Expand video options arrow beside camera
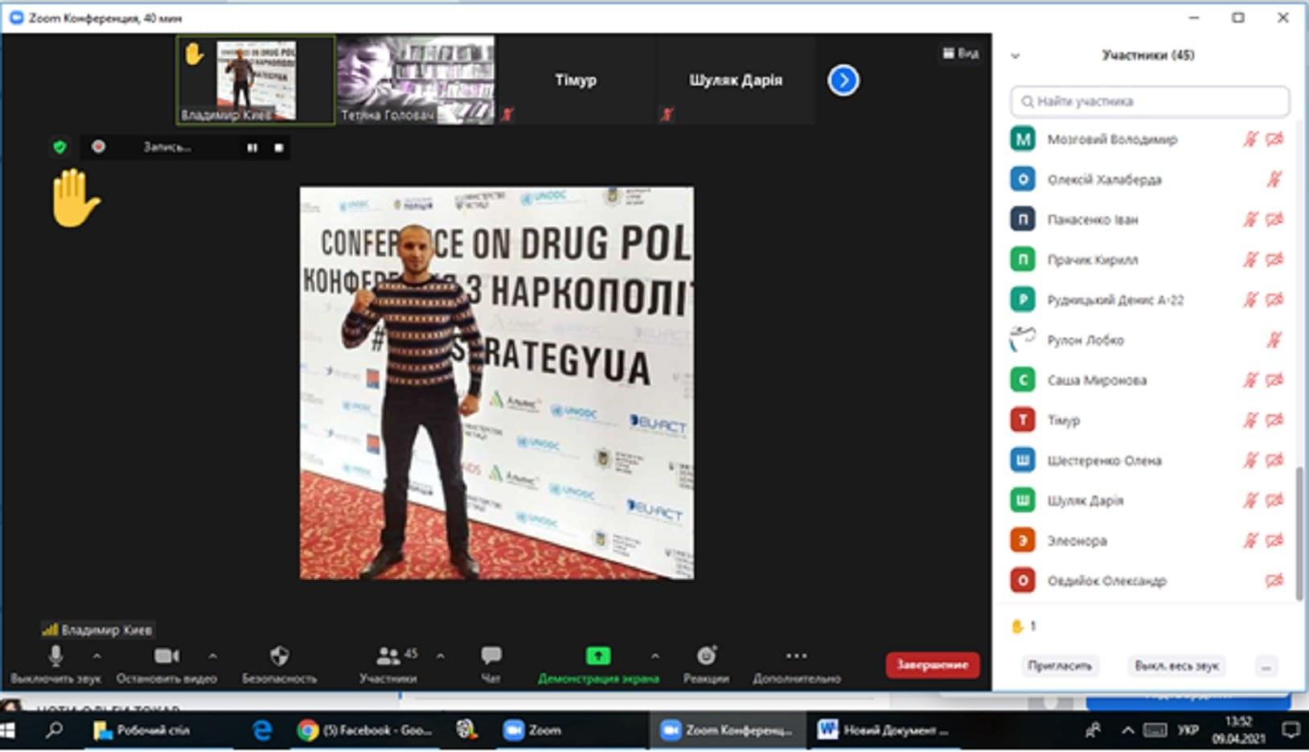 212,656
